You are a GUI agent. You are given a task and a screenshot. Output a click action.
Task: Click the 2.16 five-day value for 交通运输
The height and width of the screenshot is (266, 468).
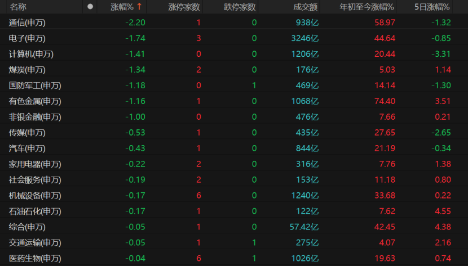click(443, 243)
